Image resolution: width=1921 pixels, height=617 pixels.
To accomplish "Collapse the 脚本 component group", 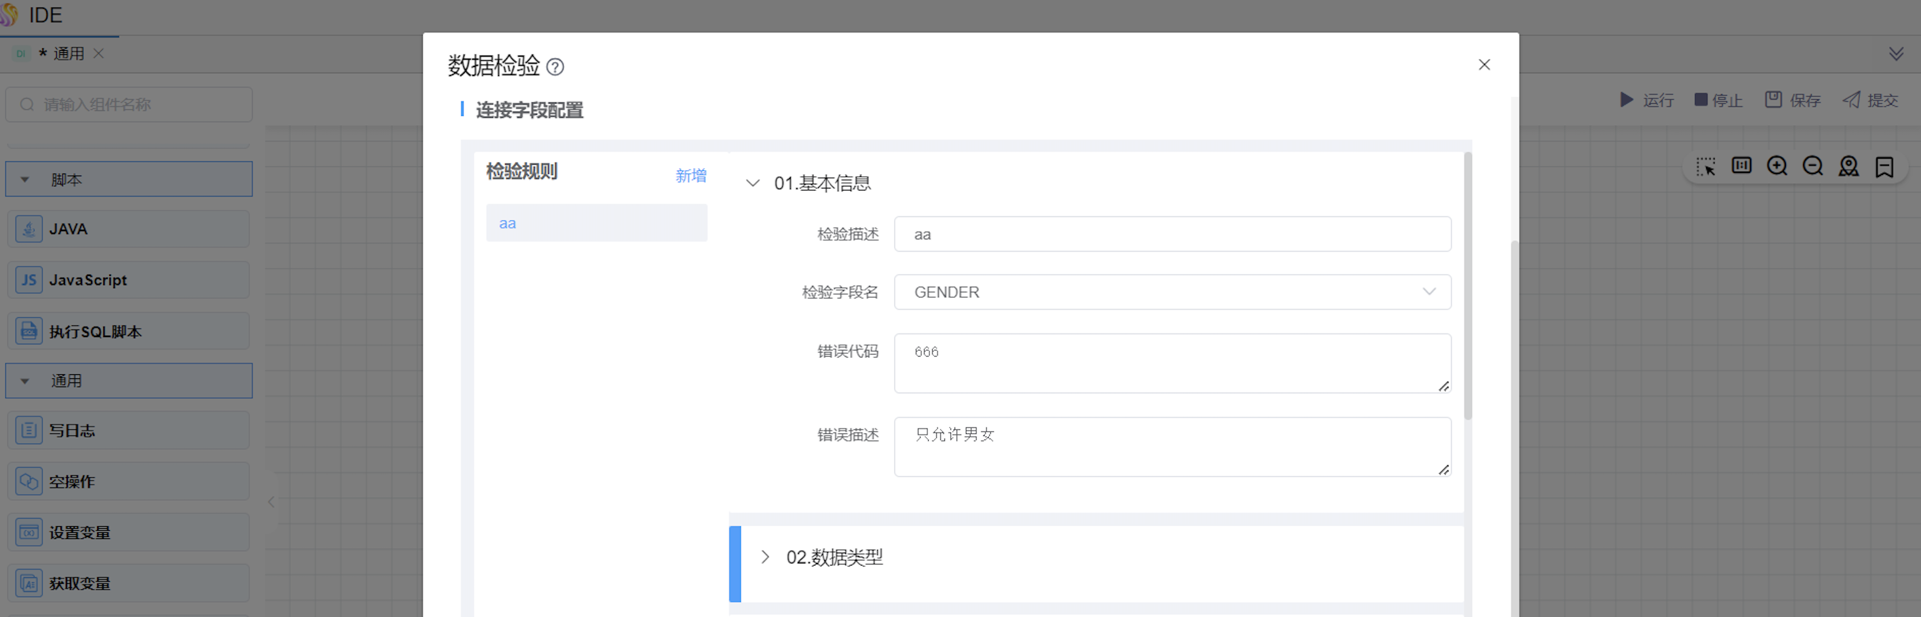I will point(25,180).
